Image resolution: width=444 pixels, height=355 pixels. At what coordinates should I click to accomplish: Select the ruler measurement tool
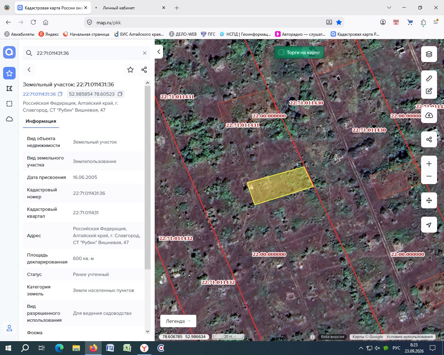coord(429,78)
